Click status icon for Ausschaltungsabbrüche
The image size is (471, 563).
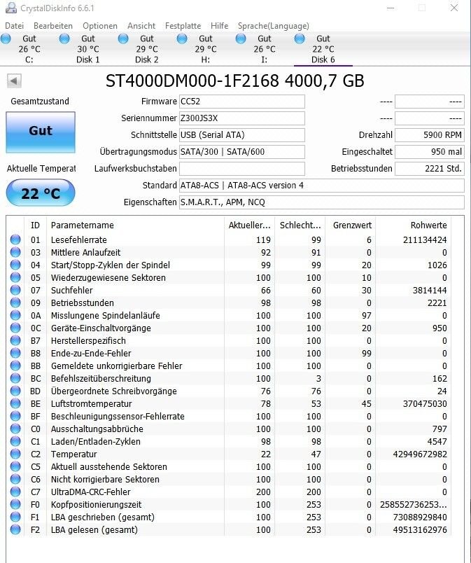pos(15,429)
